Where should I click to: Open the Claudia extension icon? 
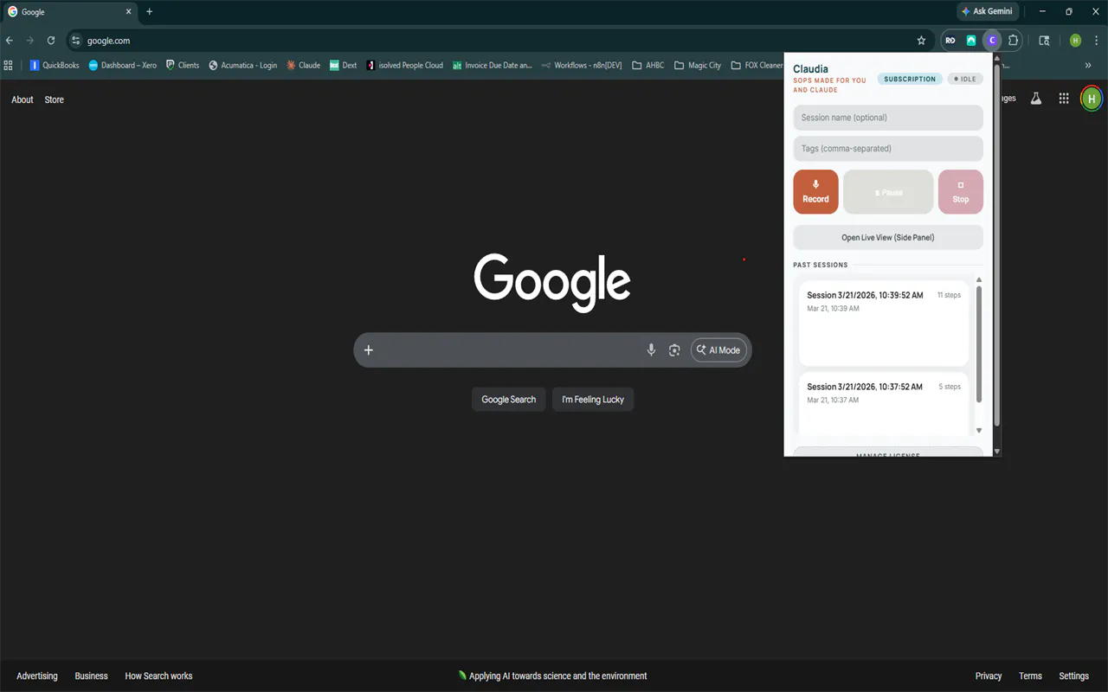tap(992, 41)
